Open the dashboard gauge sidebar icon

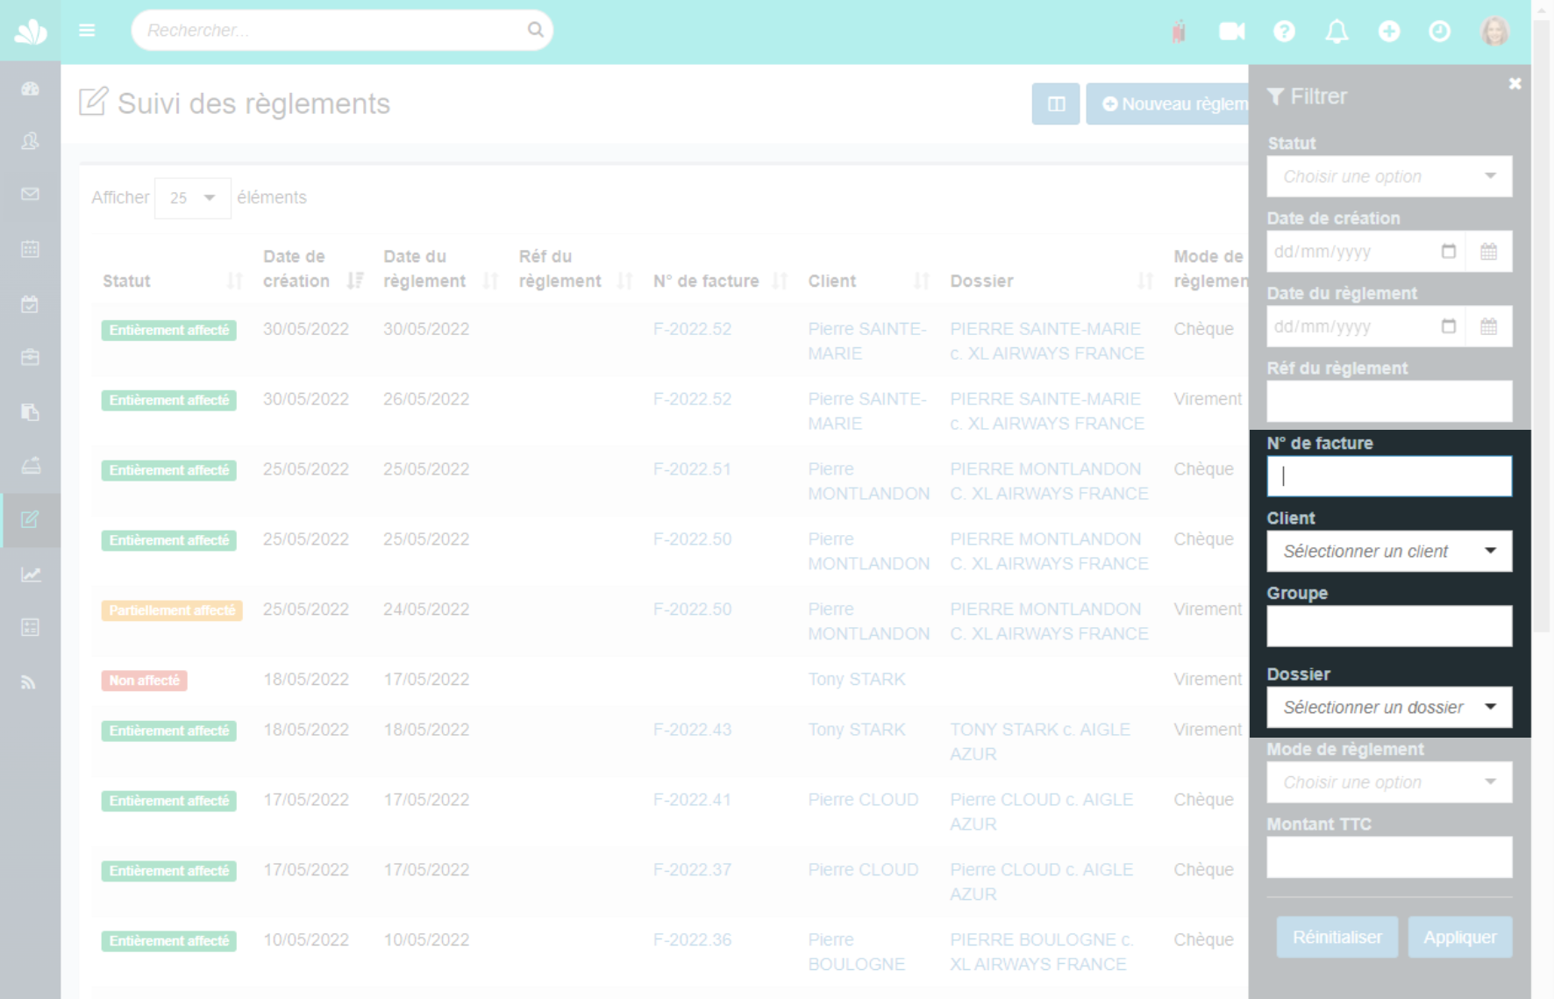[x=31, y=89]
